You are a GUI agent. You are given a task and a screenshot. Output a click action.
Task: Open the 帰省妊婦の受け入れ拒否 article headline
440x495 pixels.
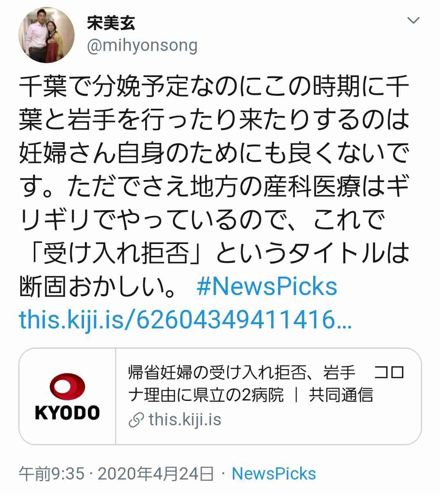(266, 383)
